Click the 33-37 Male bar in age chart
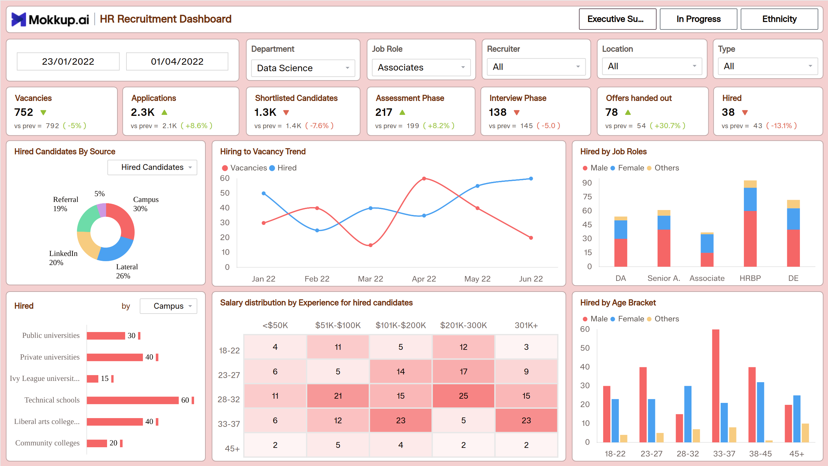 [x=716, y=386]
